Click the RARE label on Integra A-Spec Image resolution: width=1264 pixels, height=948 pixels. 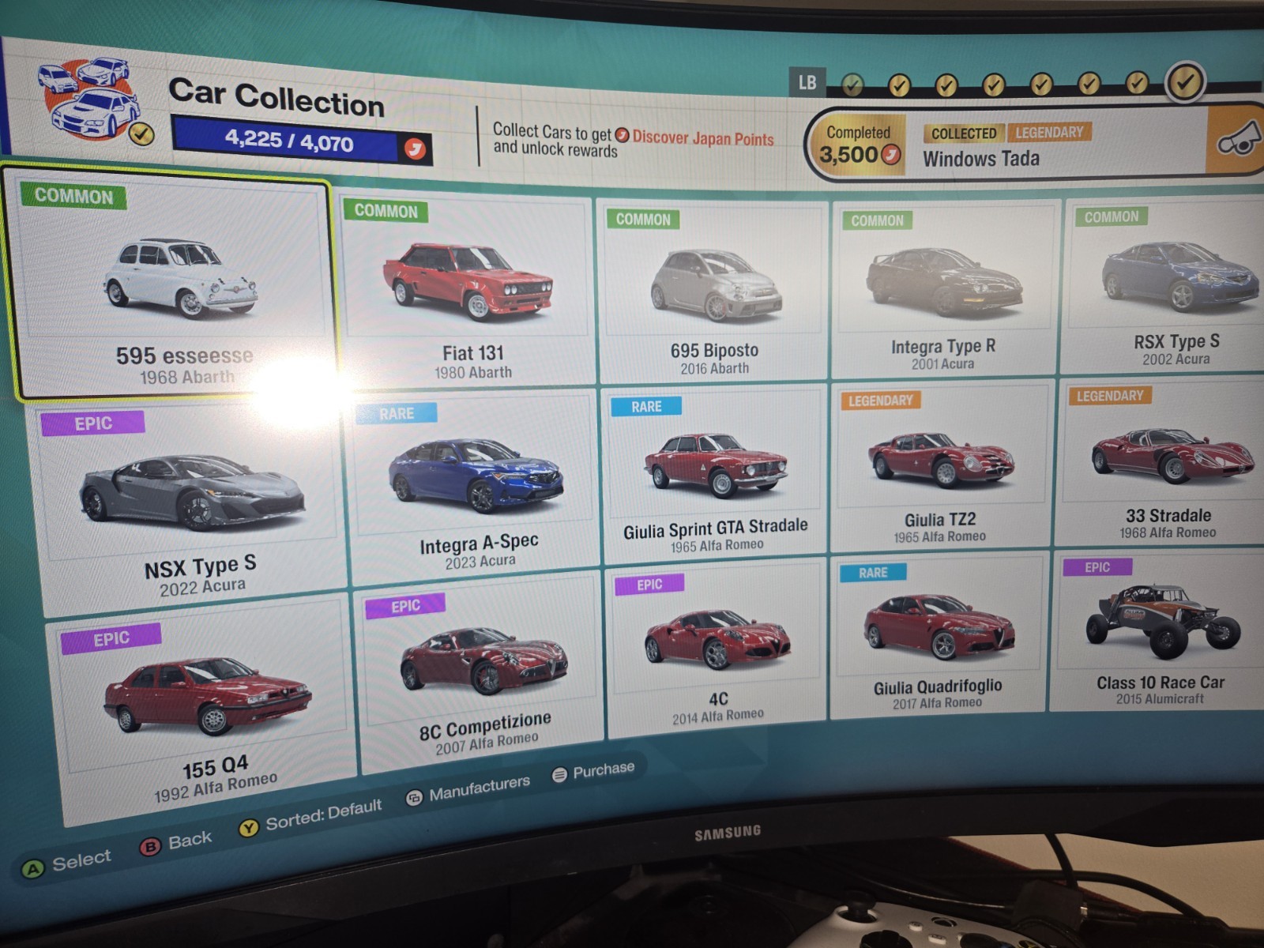[397, 413]
